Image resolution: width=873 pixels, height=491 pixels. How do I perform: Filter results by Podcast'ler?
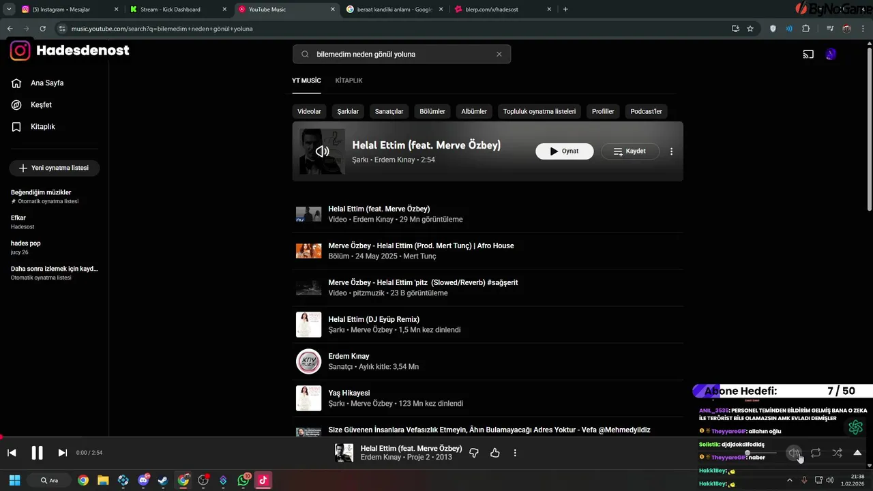(646, 111)
